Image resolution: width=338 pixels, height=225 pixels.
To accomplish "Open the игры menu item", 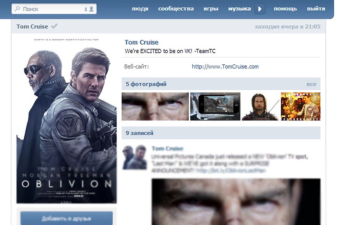I will point(211,9).
